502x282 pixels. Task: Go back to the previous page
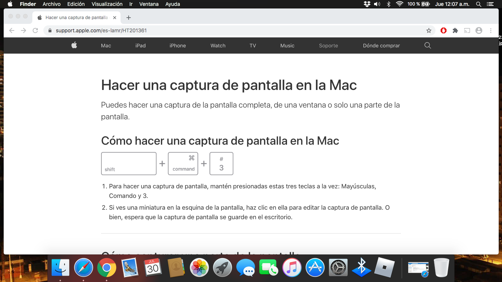click(12, 30)
